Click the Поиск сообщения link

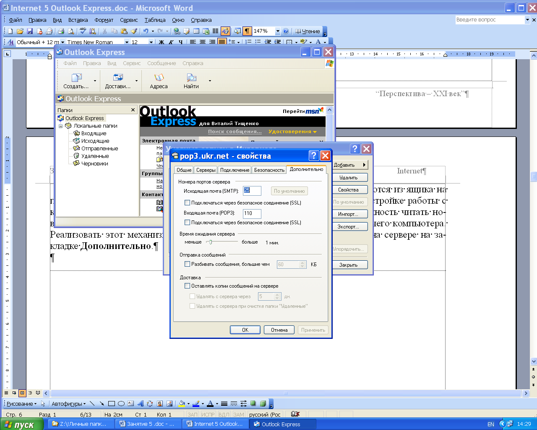235,131
